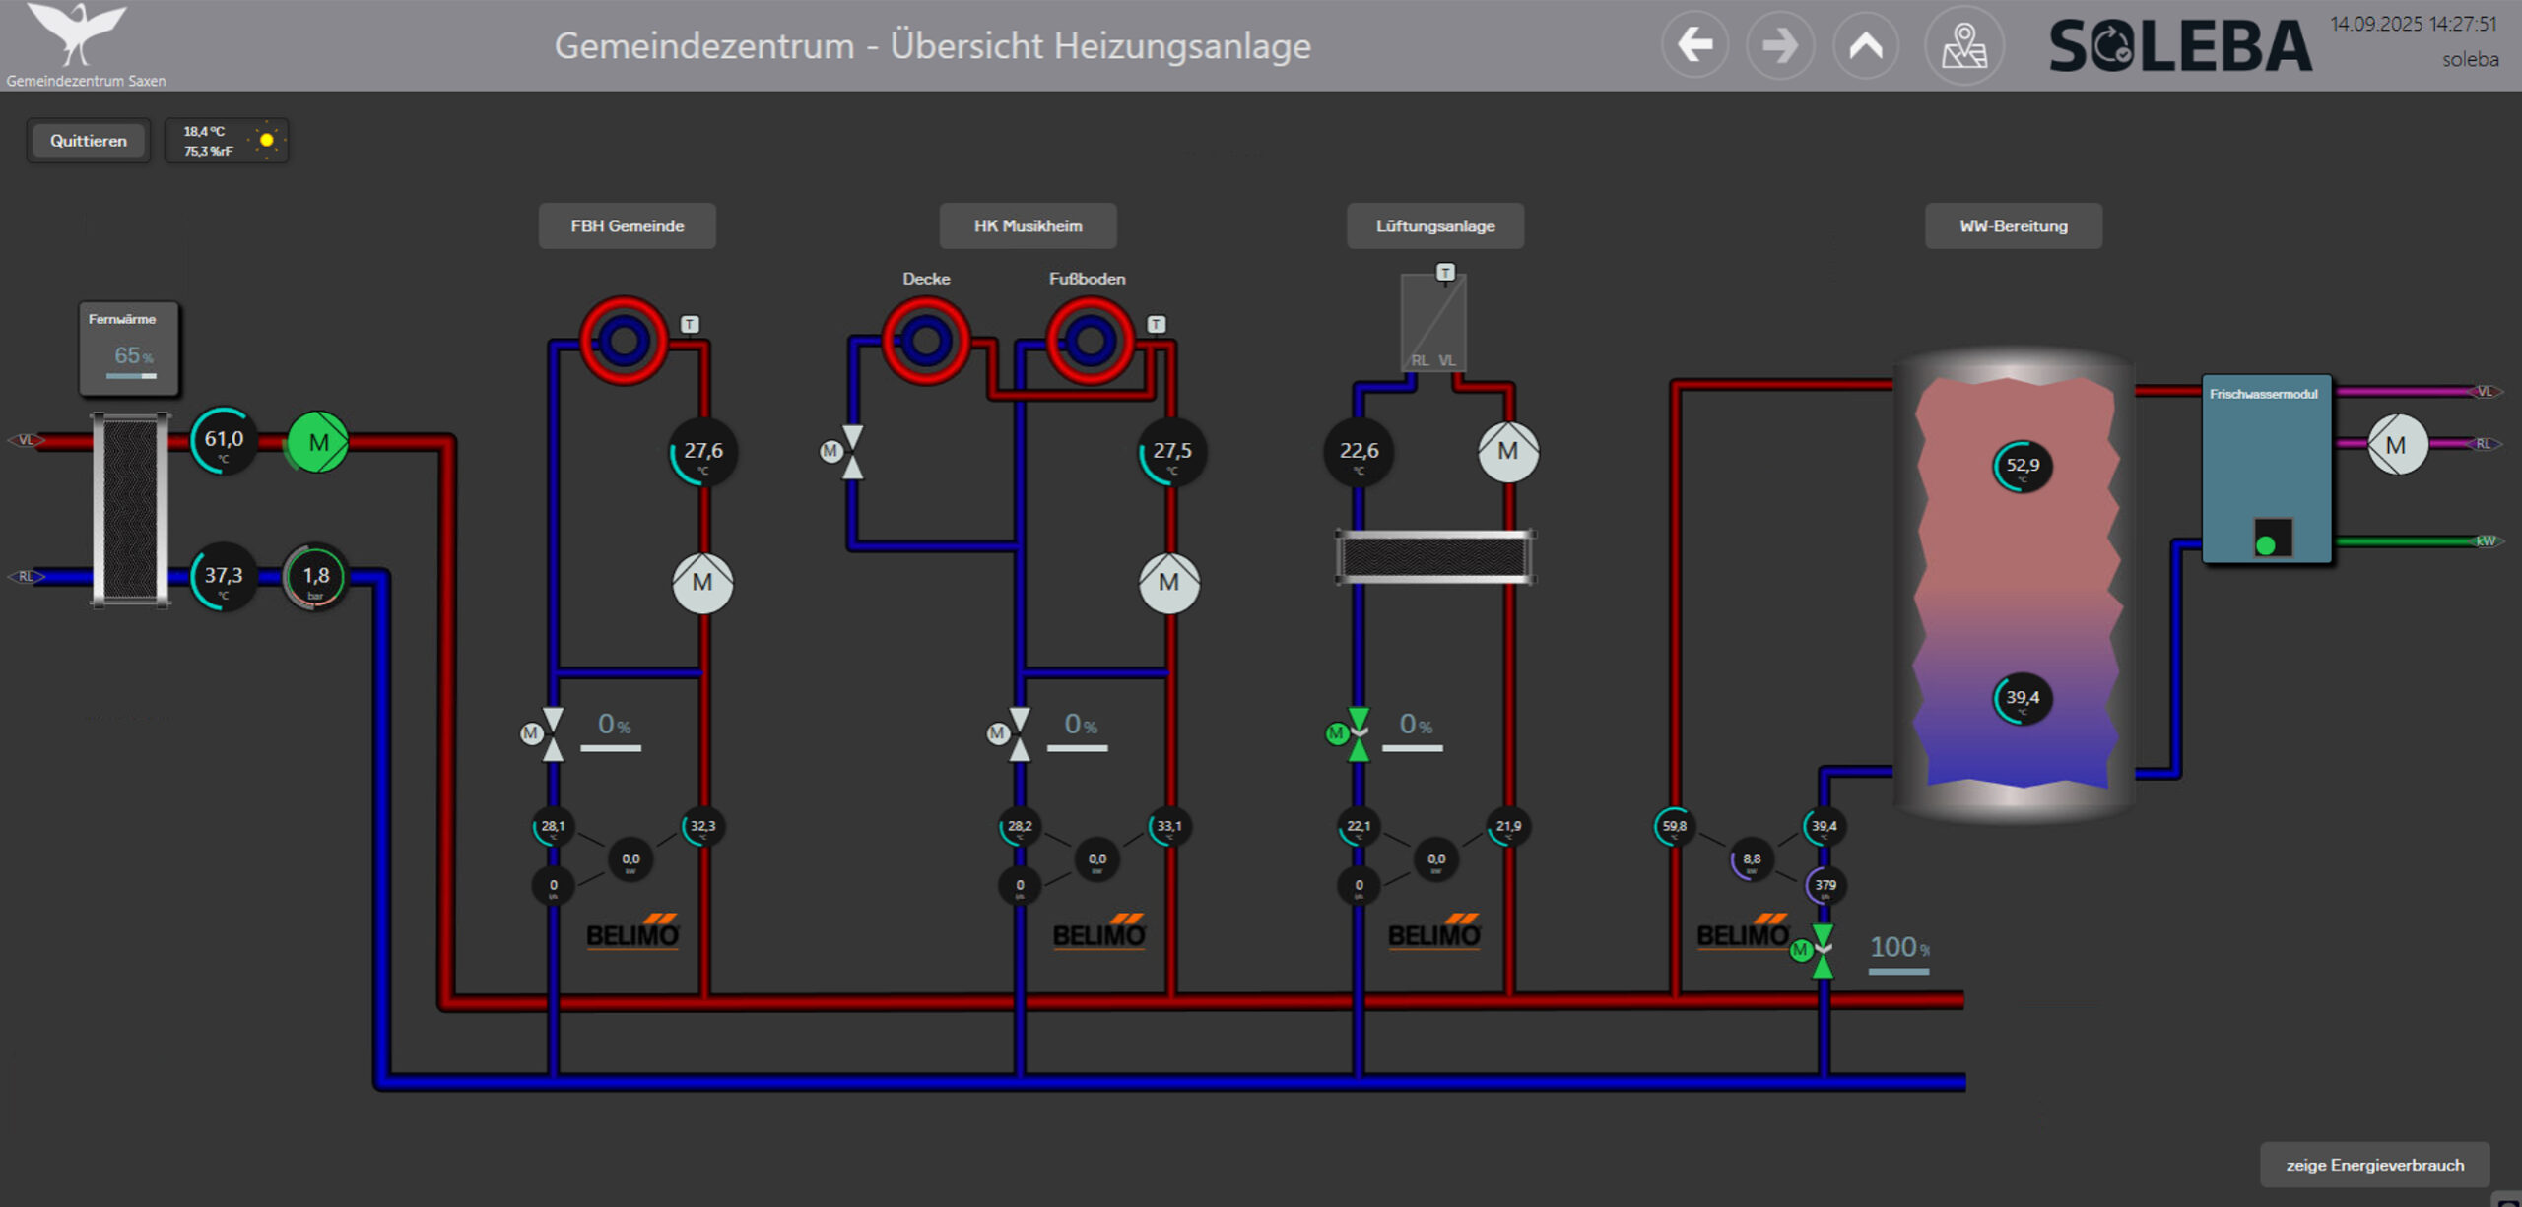Screen dimensions: 2522x1207
Task: Open the FBH Gemeinde section
Action: coord(627,226)
